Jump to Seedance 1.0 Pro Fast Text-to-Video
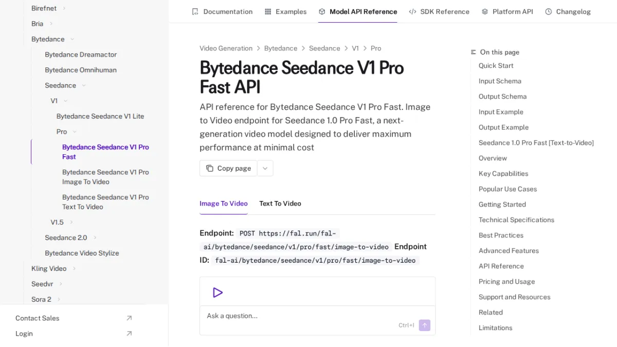Screen dimensions: 617x347 [x=536, y=143]
